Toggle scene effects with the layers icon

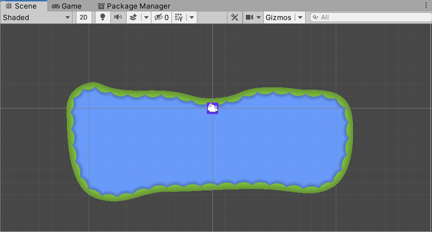tap(133, 17)
